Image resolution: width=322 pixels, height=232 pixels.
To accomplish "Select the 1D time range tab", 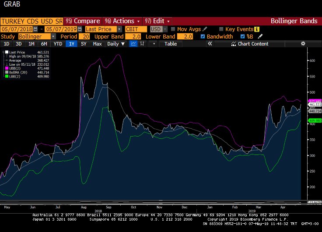I will (7, 44).
